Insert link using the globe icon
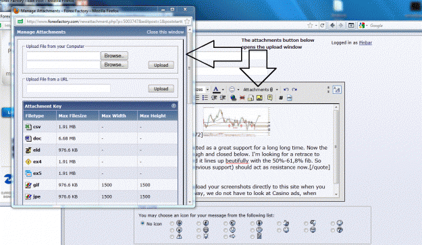 click(234, 98)
